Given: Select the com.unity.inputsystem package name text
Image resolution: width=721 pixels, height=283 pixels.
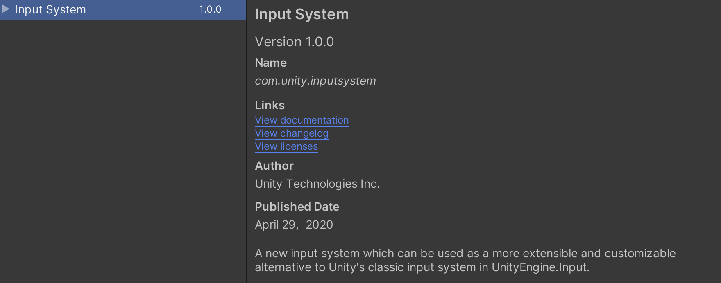Looking at the screenshot, I should point(315,81).
